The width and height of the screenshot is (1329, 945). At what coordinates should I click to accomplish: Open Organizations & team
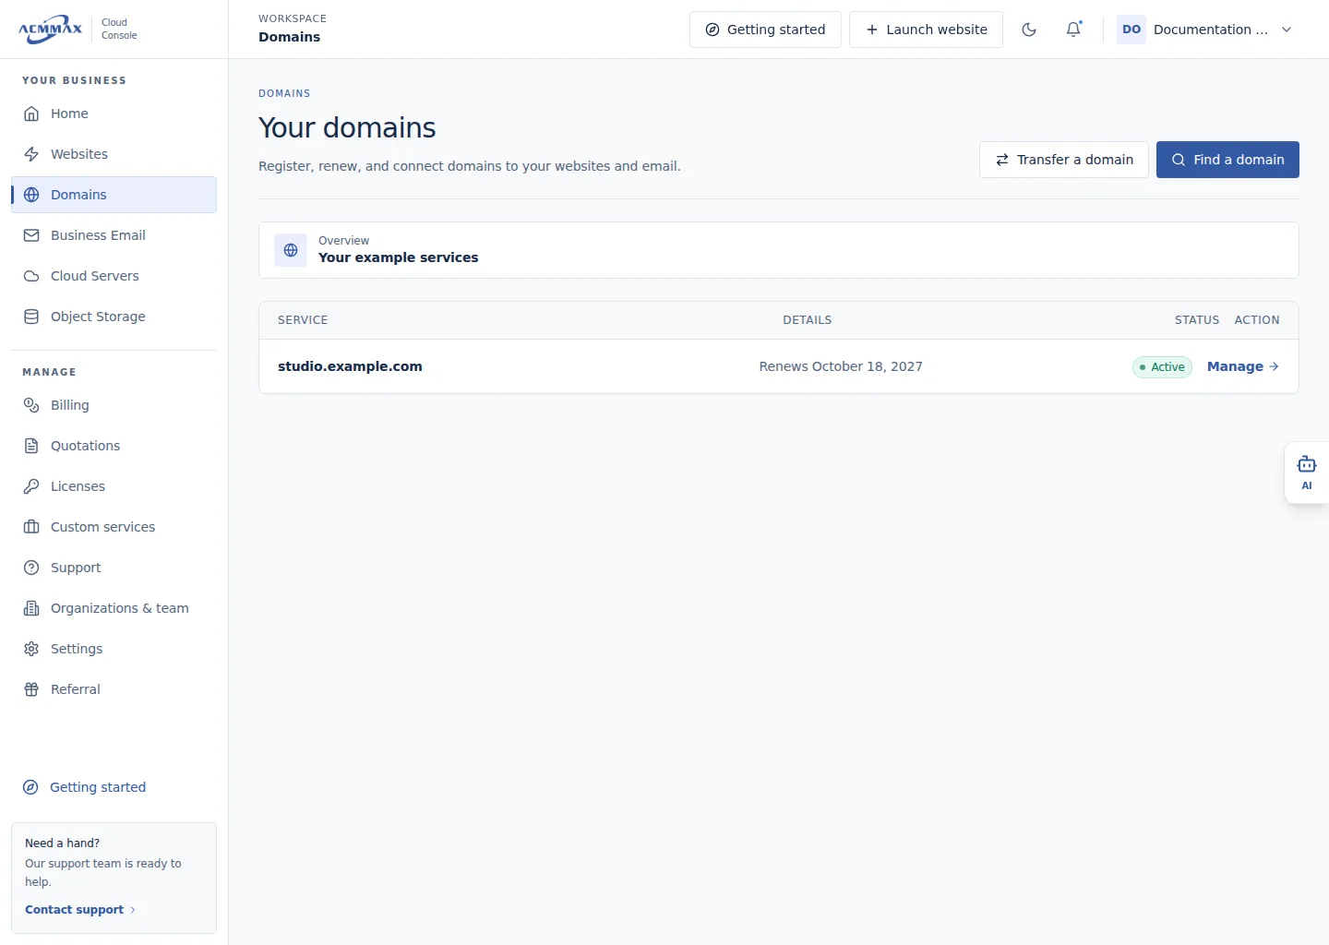pos(114,608)
